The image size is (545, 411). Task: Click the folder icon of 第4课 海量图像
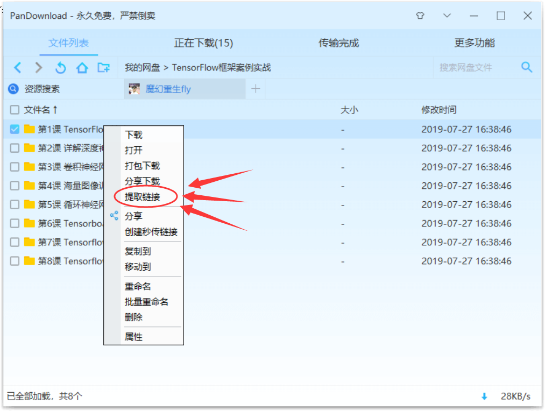[x=30, y=186]
